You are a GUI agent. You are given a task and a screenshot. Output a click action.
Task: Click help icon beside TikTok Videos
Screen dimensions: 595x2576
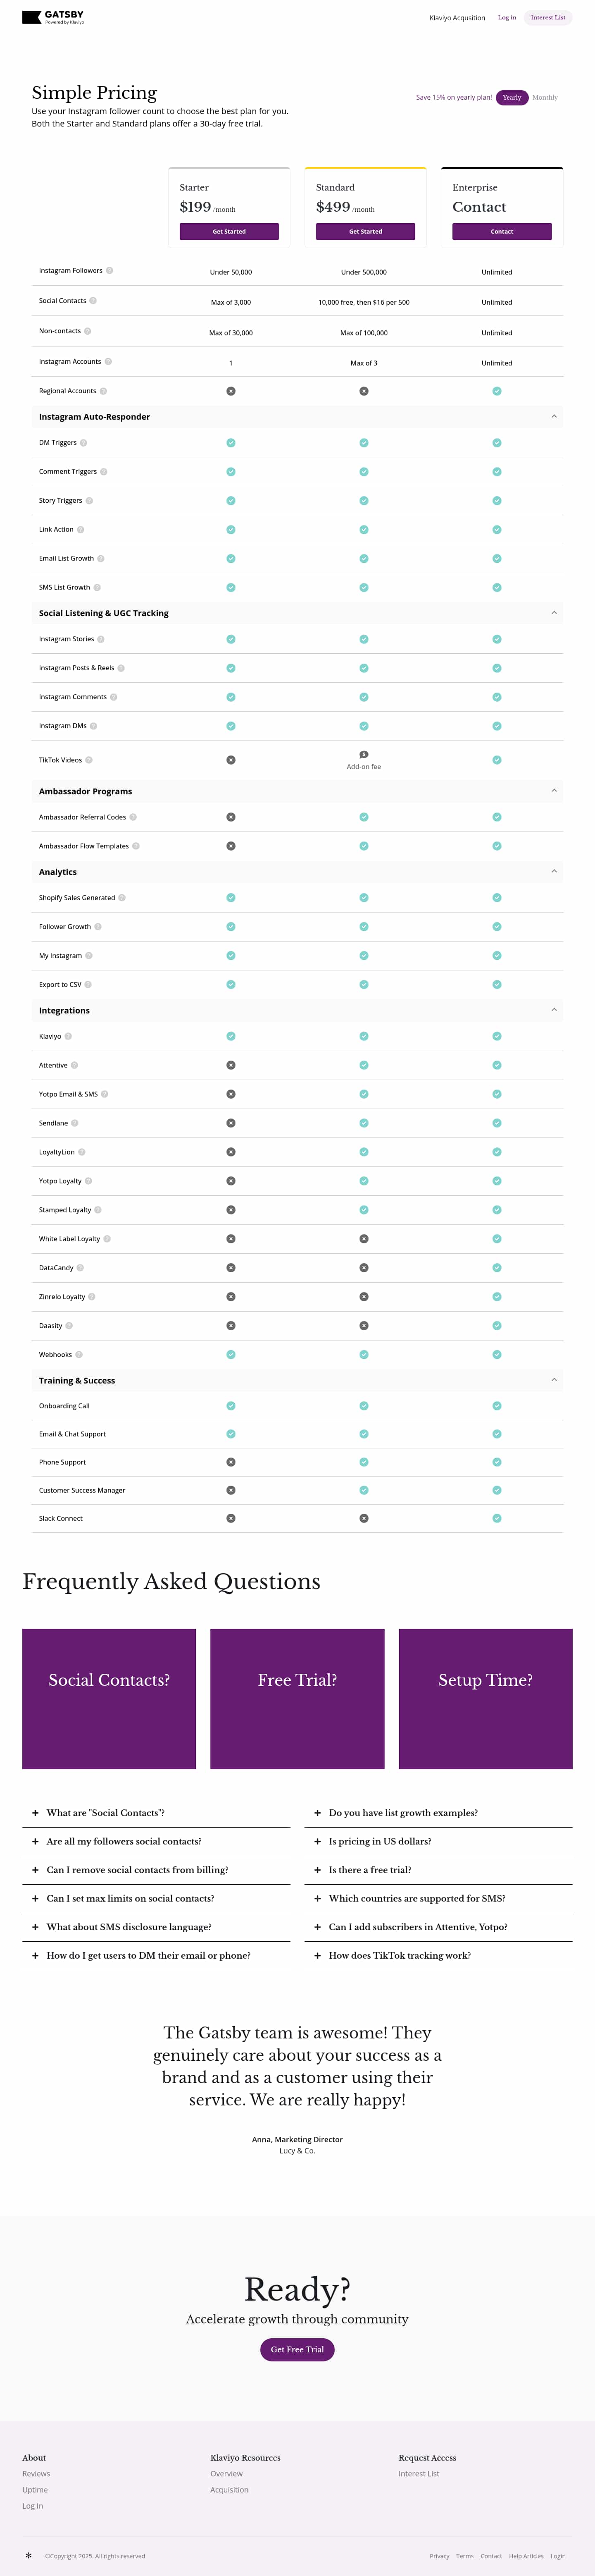coord(89,760)
